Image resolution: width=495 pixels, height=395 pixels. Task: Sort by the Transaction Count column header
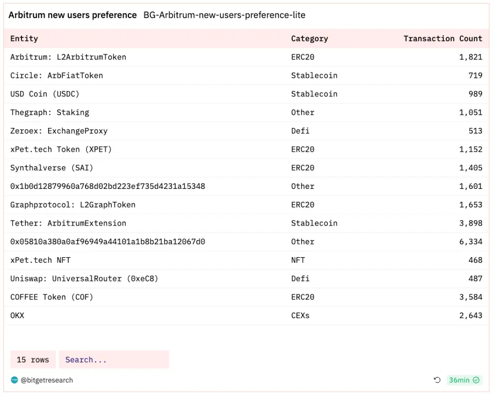click(442, 39)
